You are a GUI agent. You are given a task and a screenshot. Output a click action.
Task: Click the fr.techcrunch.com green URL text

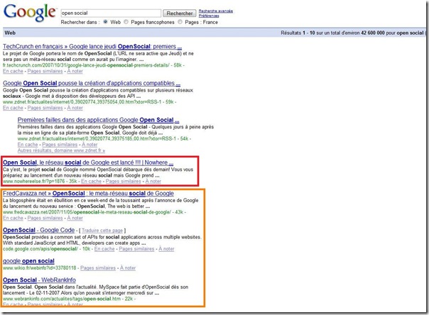(86, 65)
